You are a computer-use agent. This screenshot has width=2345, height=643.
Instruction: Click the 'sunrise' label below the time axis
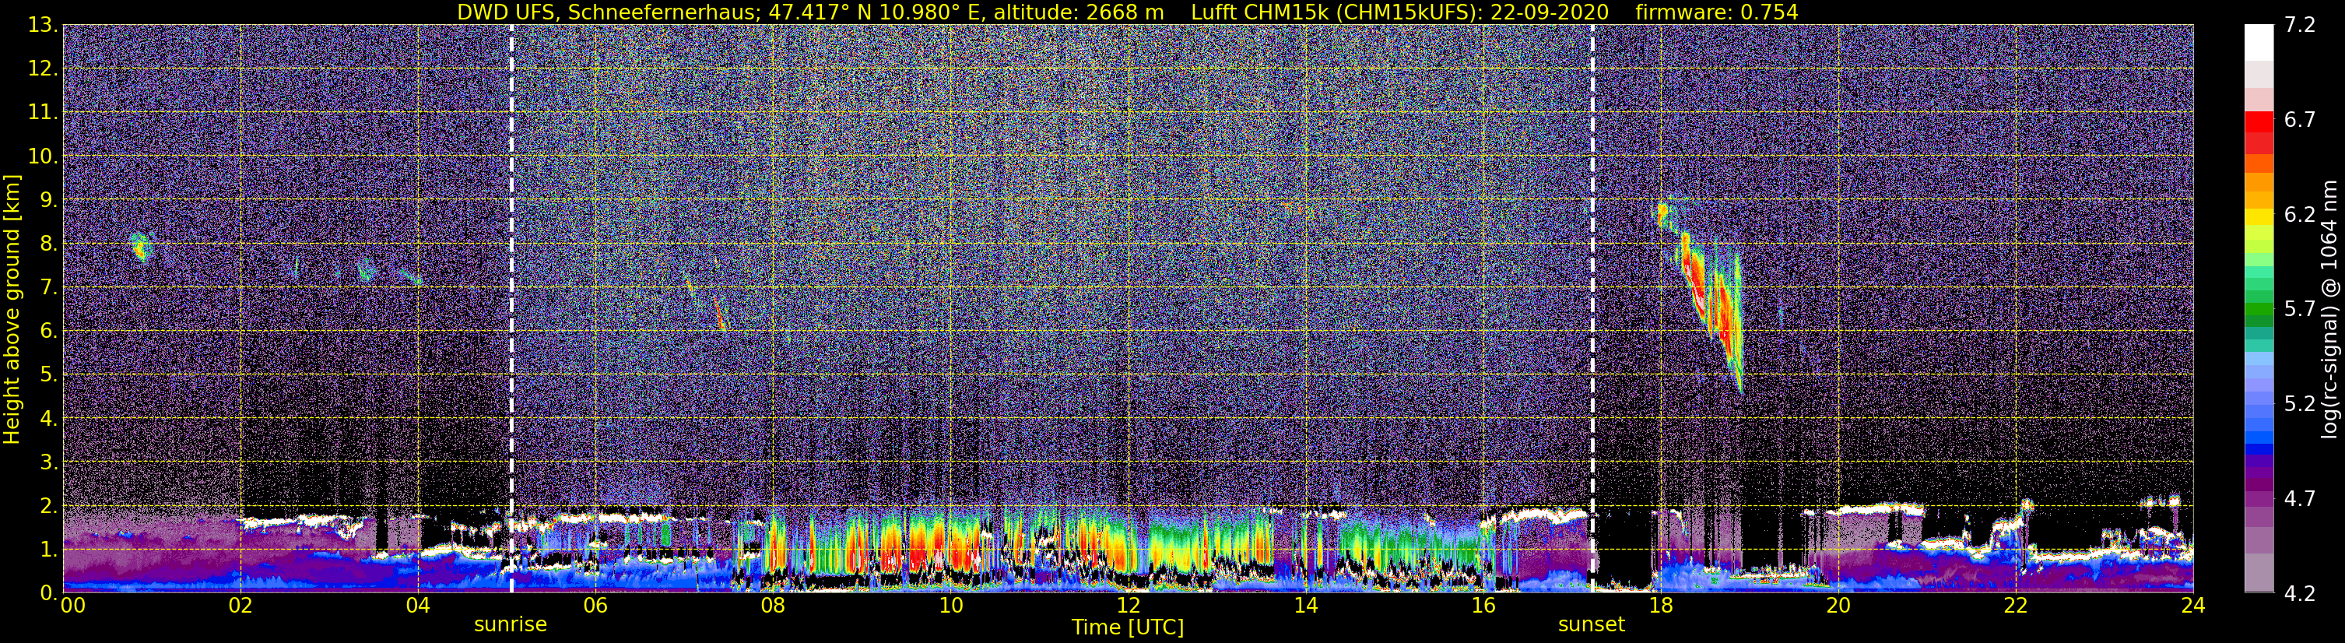pyautogui.click(x=510, y=625)
